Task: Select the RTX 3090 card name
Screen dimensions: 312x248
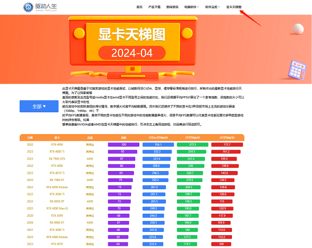Action: (x=57, y=216)
